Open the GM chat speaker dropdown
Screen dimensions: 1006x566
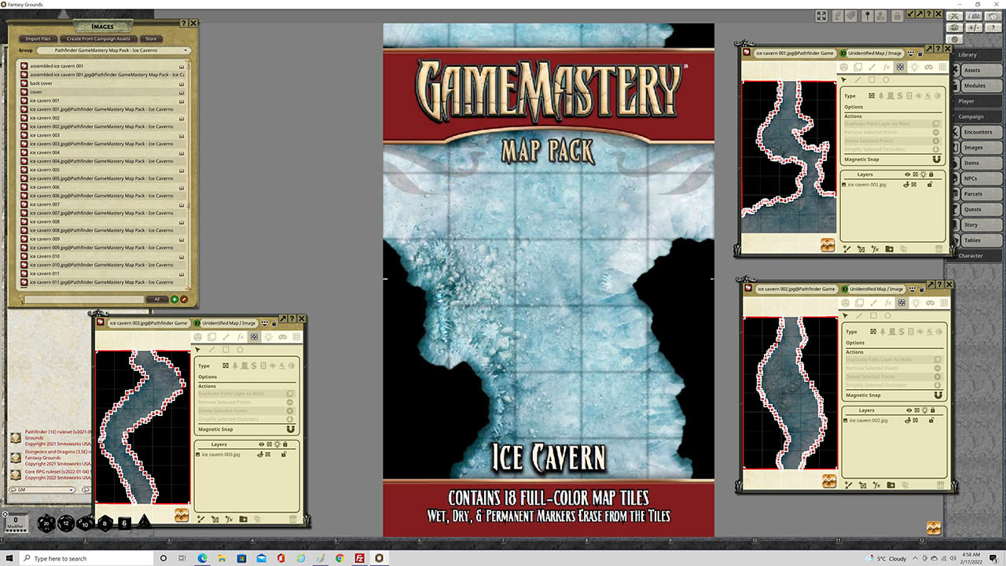[x=43, y=490]
